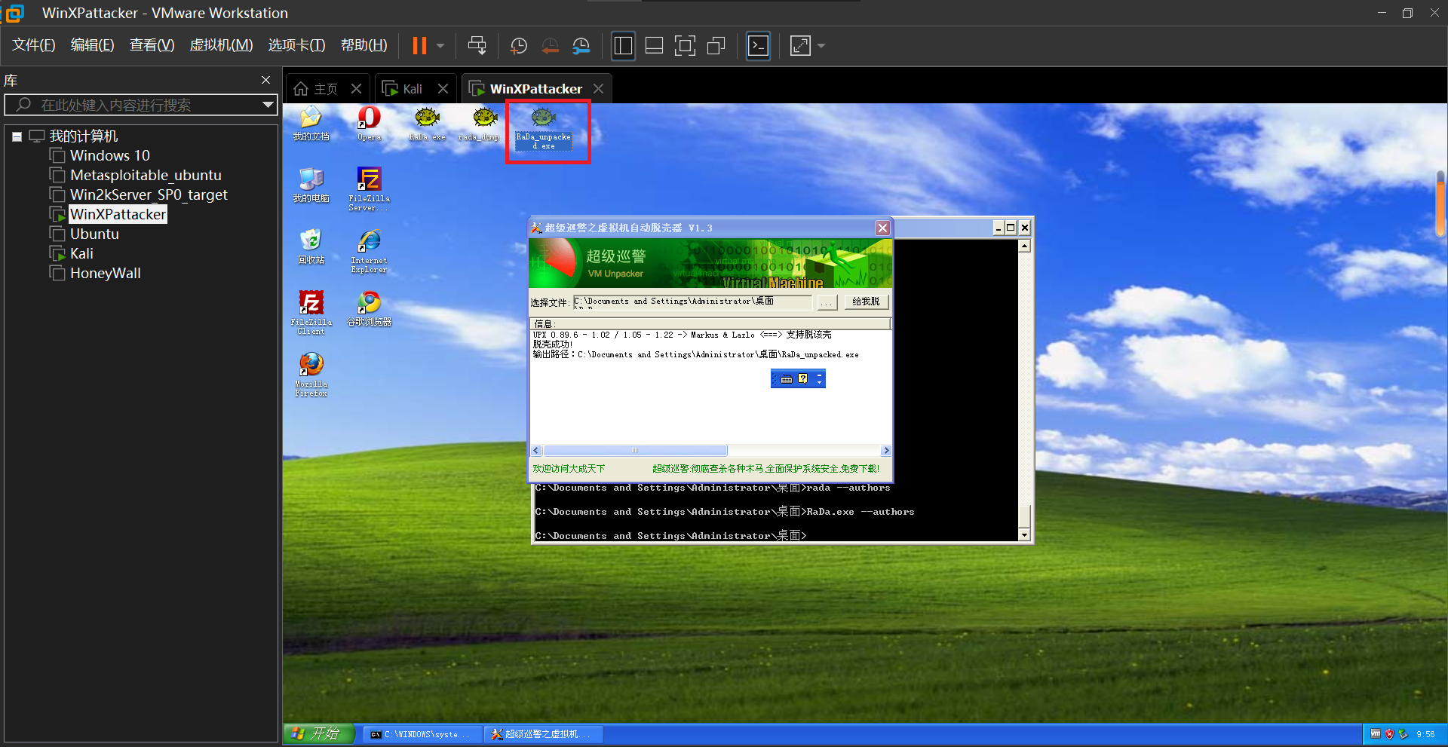Collapse the 我的计算机 tree node
This screenshot has width=1448, height=747.
(17, 137)
